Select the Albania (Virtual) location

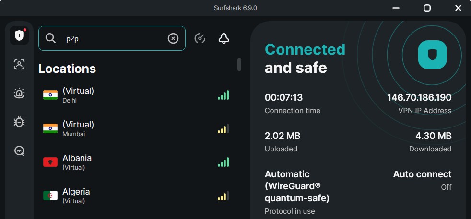pyautogui.click(x=136, y=162)
